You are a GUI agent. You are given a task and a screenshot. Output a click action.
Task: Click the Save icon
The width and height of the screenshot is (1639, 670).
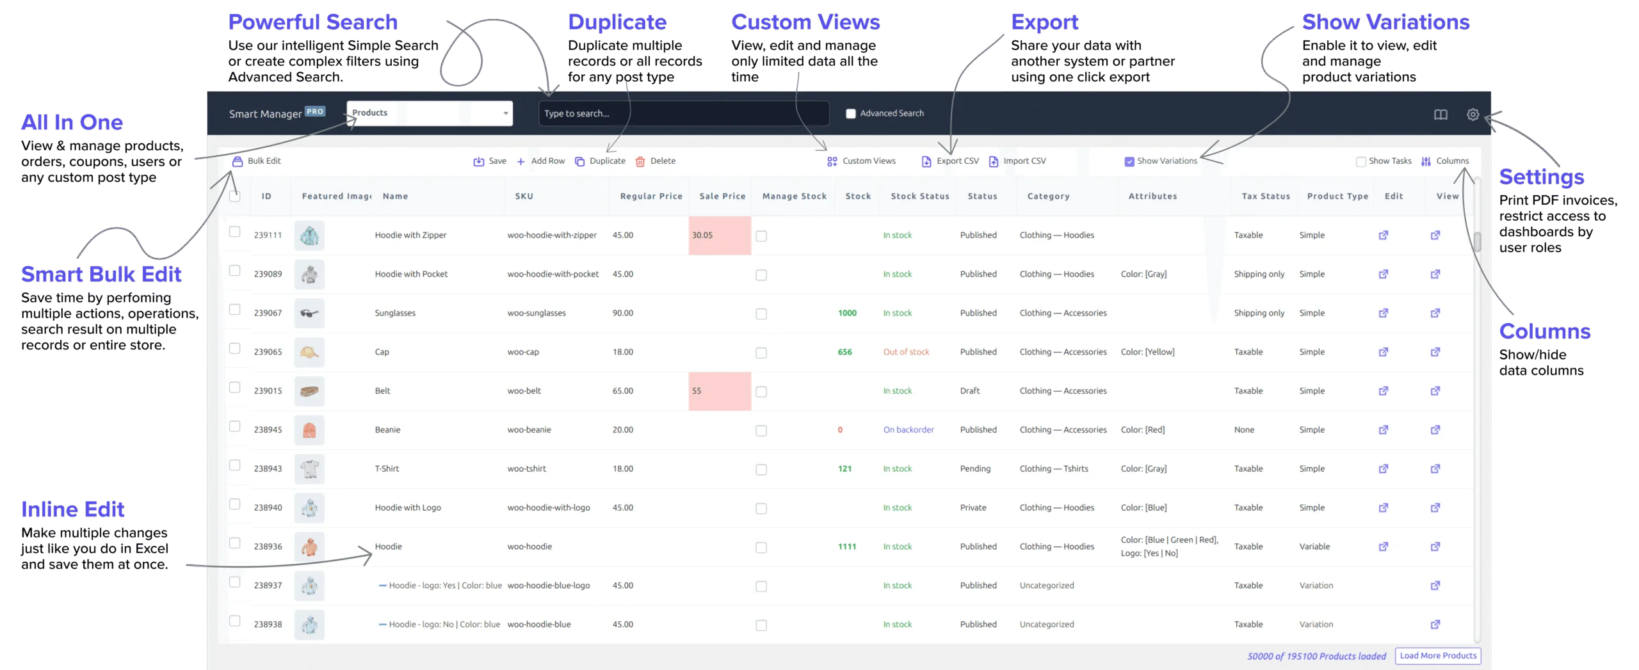coord(479,161)
